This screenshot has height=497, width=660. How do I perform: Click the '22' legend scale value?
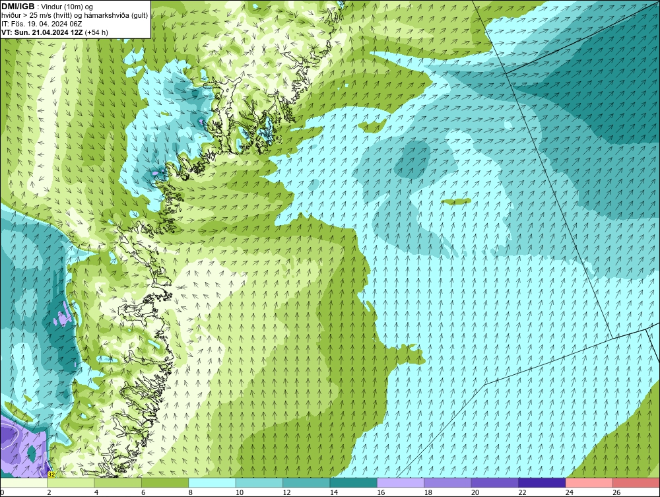click(x=522, y=492)
